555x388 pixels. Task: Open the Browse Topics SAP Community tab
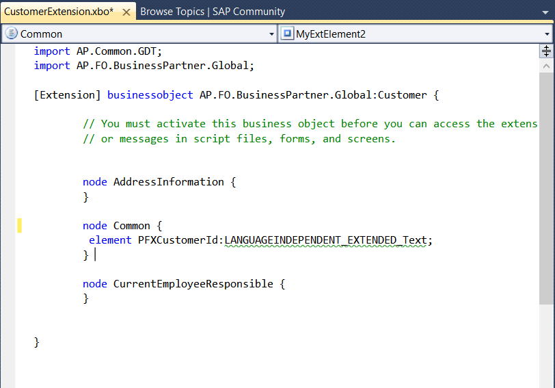[213, 12]
